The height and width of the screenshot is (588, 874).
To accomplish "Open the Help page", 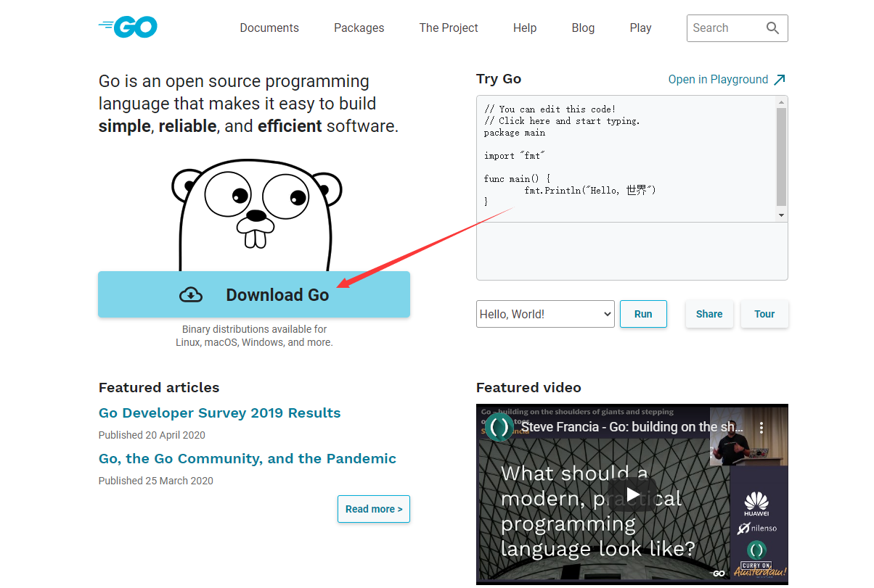I will pyautogui.click(x=525, y=28).
